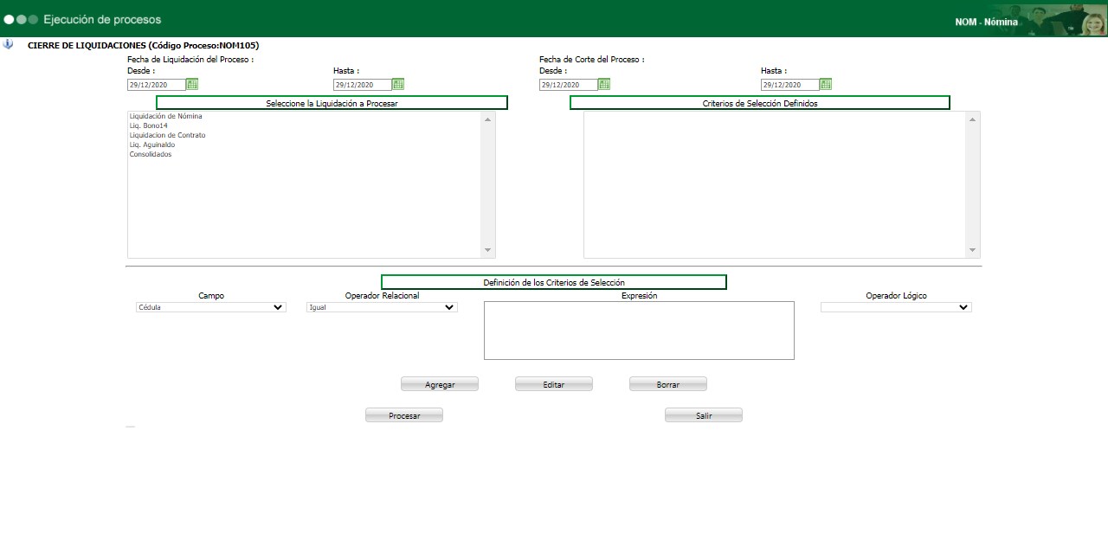
Task: Click the blue info icon beside process title
Action: 8,44
